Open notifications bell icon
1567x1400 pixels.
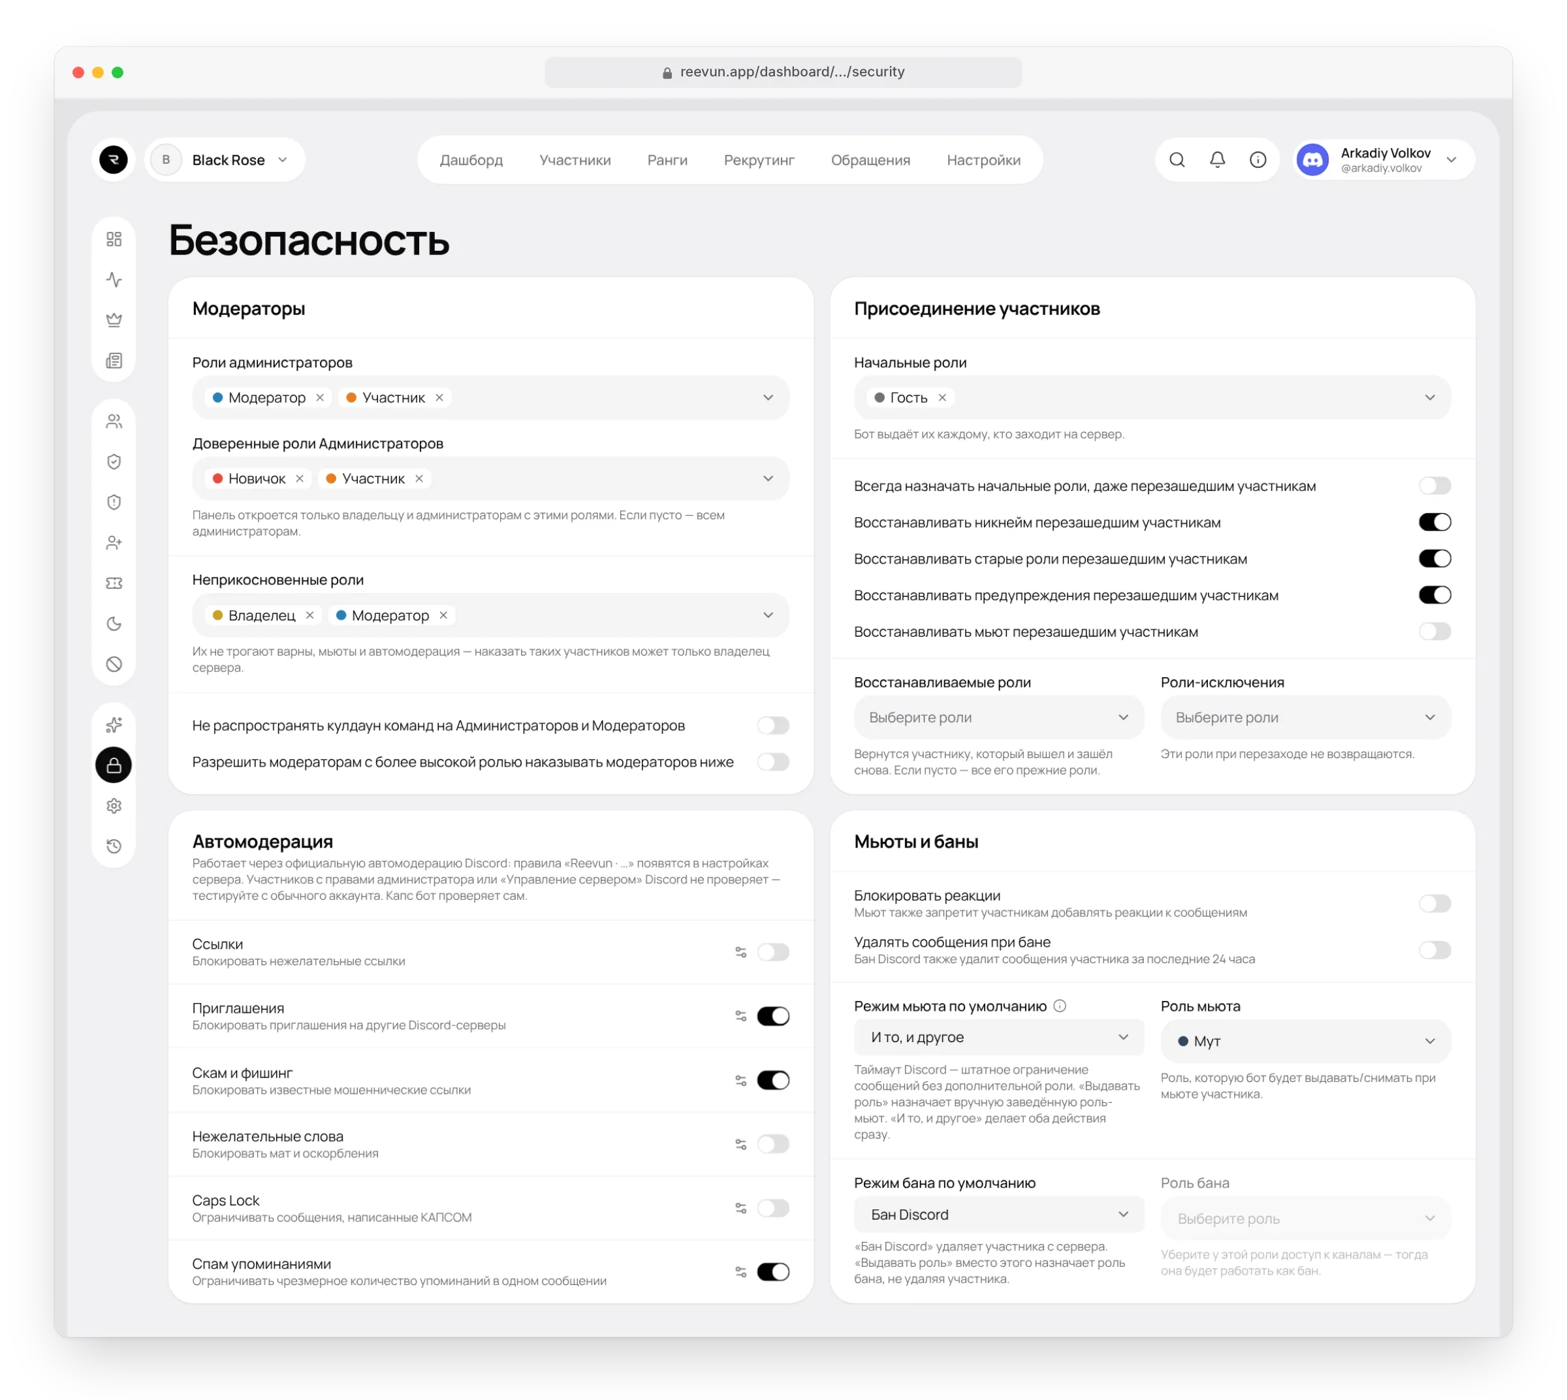click(x=1217, y=159)
